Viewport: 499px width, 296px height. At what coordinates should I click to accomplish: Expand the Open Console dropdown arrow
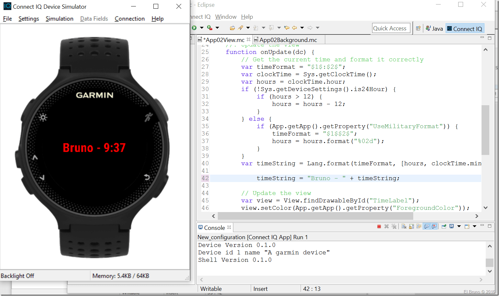tap(474, 227)
